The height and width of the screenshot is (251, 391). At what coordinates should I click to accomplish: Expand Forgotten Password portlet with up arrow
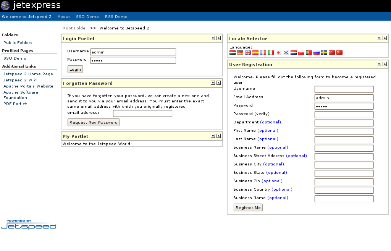[218, 83]
